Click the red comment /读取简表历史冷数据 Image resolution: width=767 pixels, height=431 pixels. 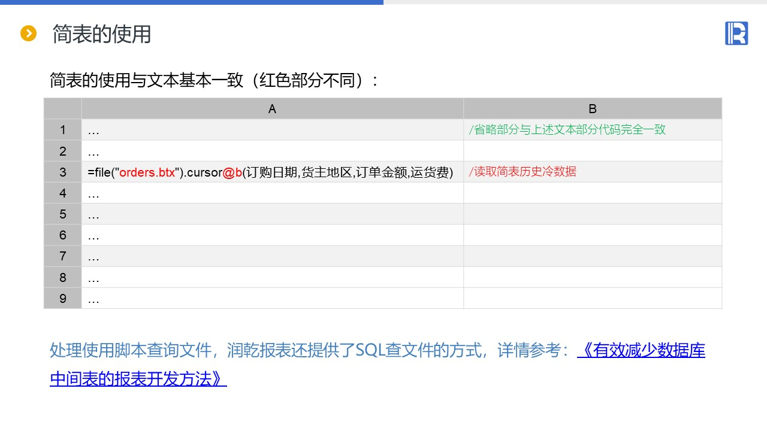click(523, 172)
